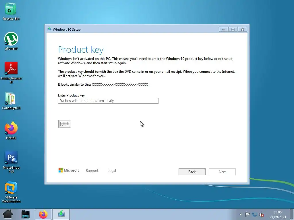Viewport: 294px width, 220px height.
Task: Click the Show desktop strip
Action: point(292,214)
